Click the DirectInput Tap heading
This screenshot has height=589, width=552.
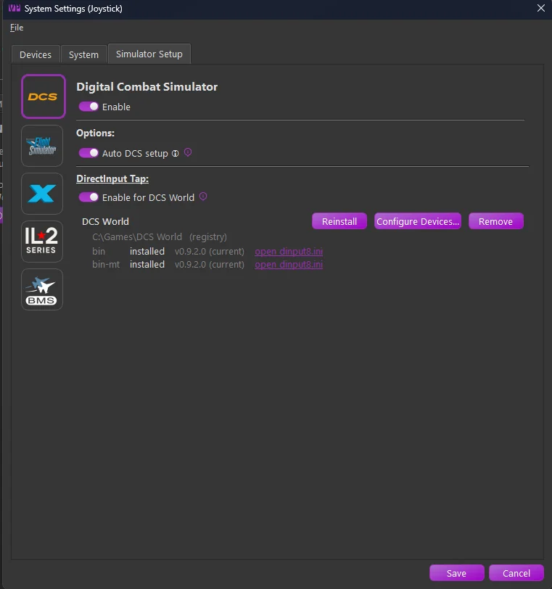112,178
